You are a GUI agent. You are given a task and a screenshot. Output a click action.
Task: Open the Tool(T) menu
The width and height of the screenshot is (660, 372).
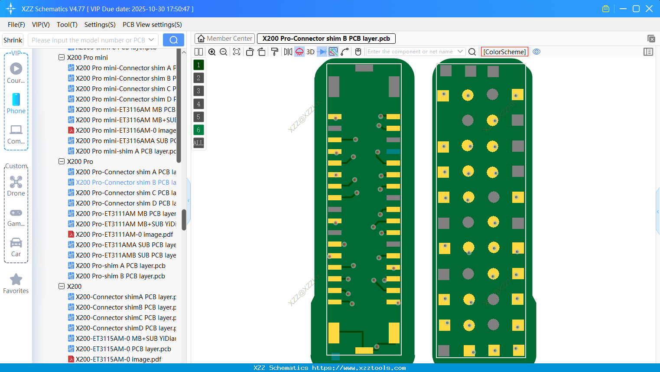pyautogui.click(x=67, y=25)
